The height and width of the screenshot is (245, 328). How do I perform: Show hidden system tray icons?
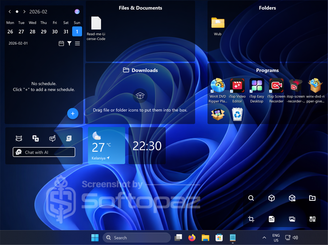264,237
